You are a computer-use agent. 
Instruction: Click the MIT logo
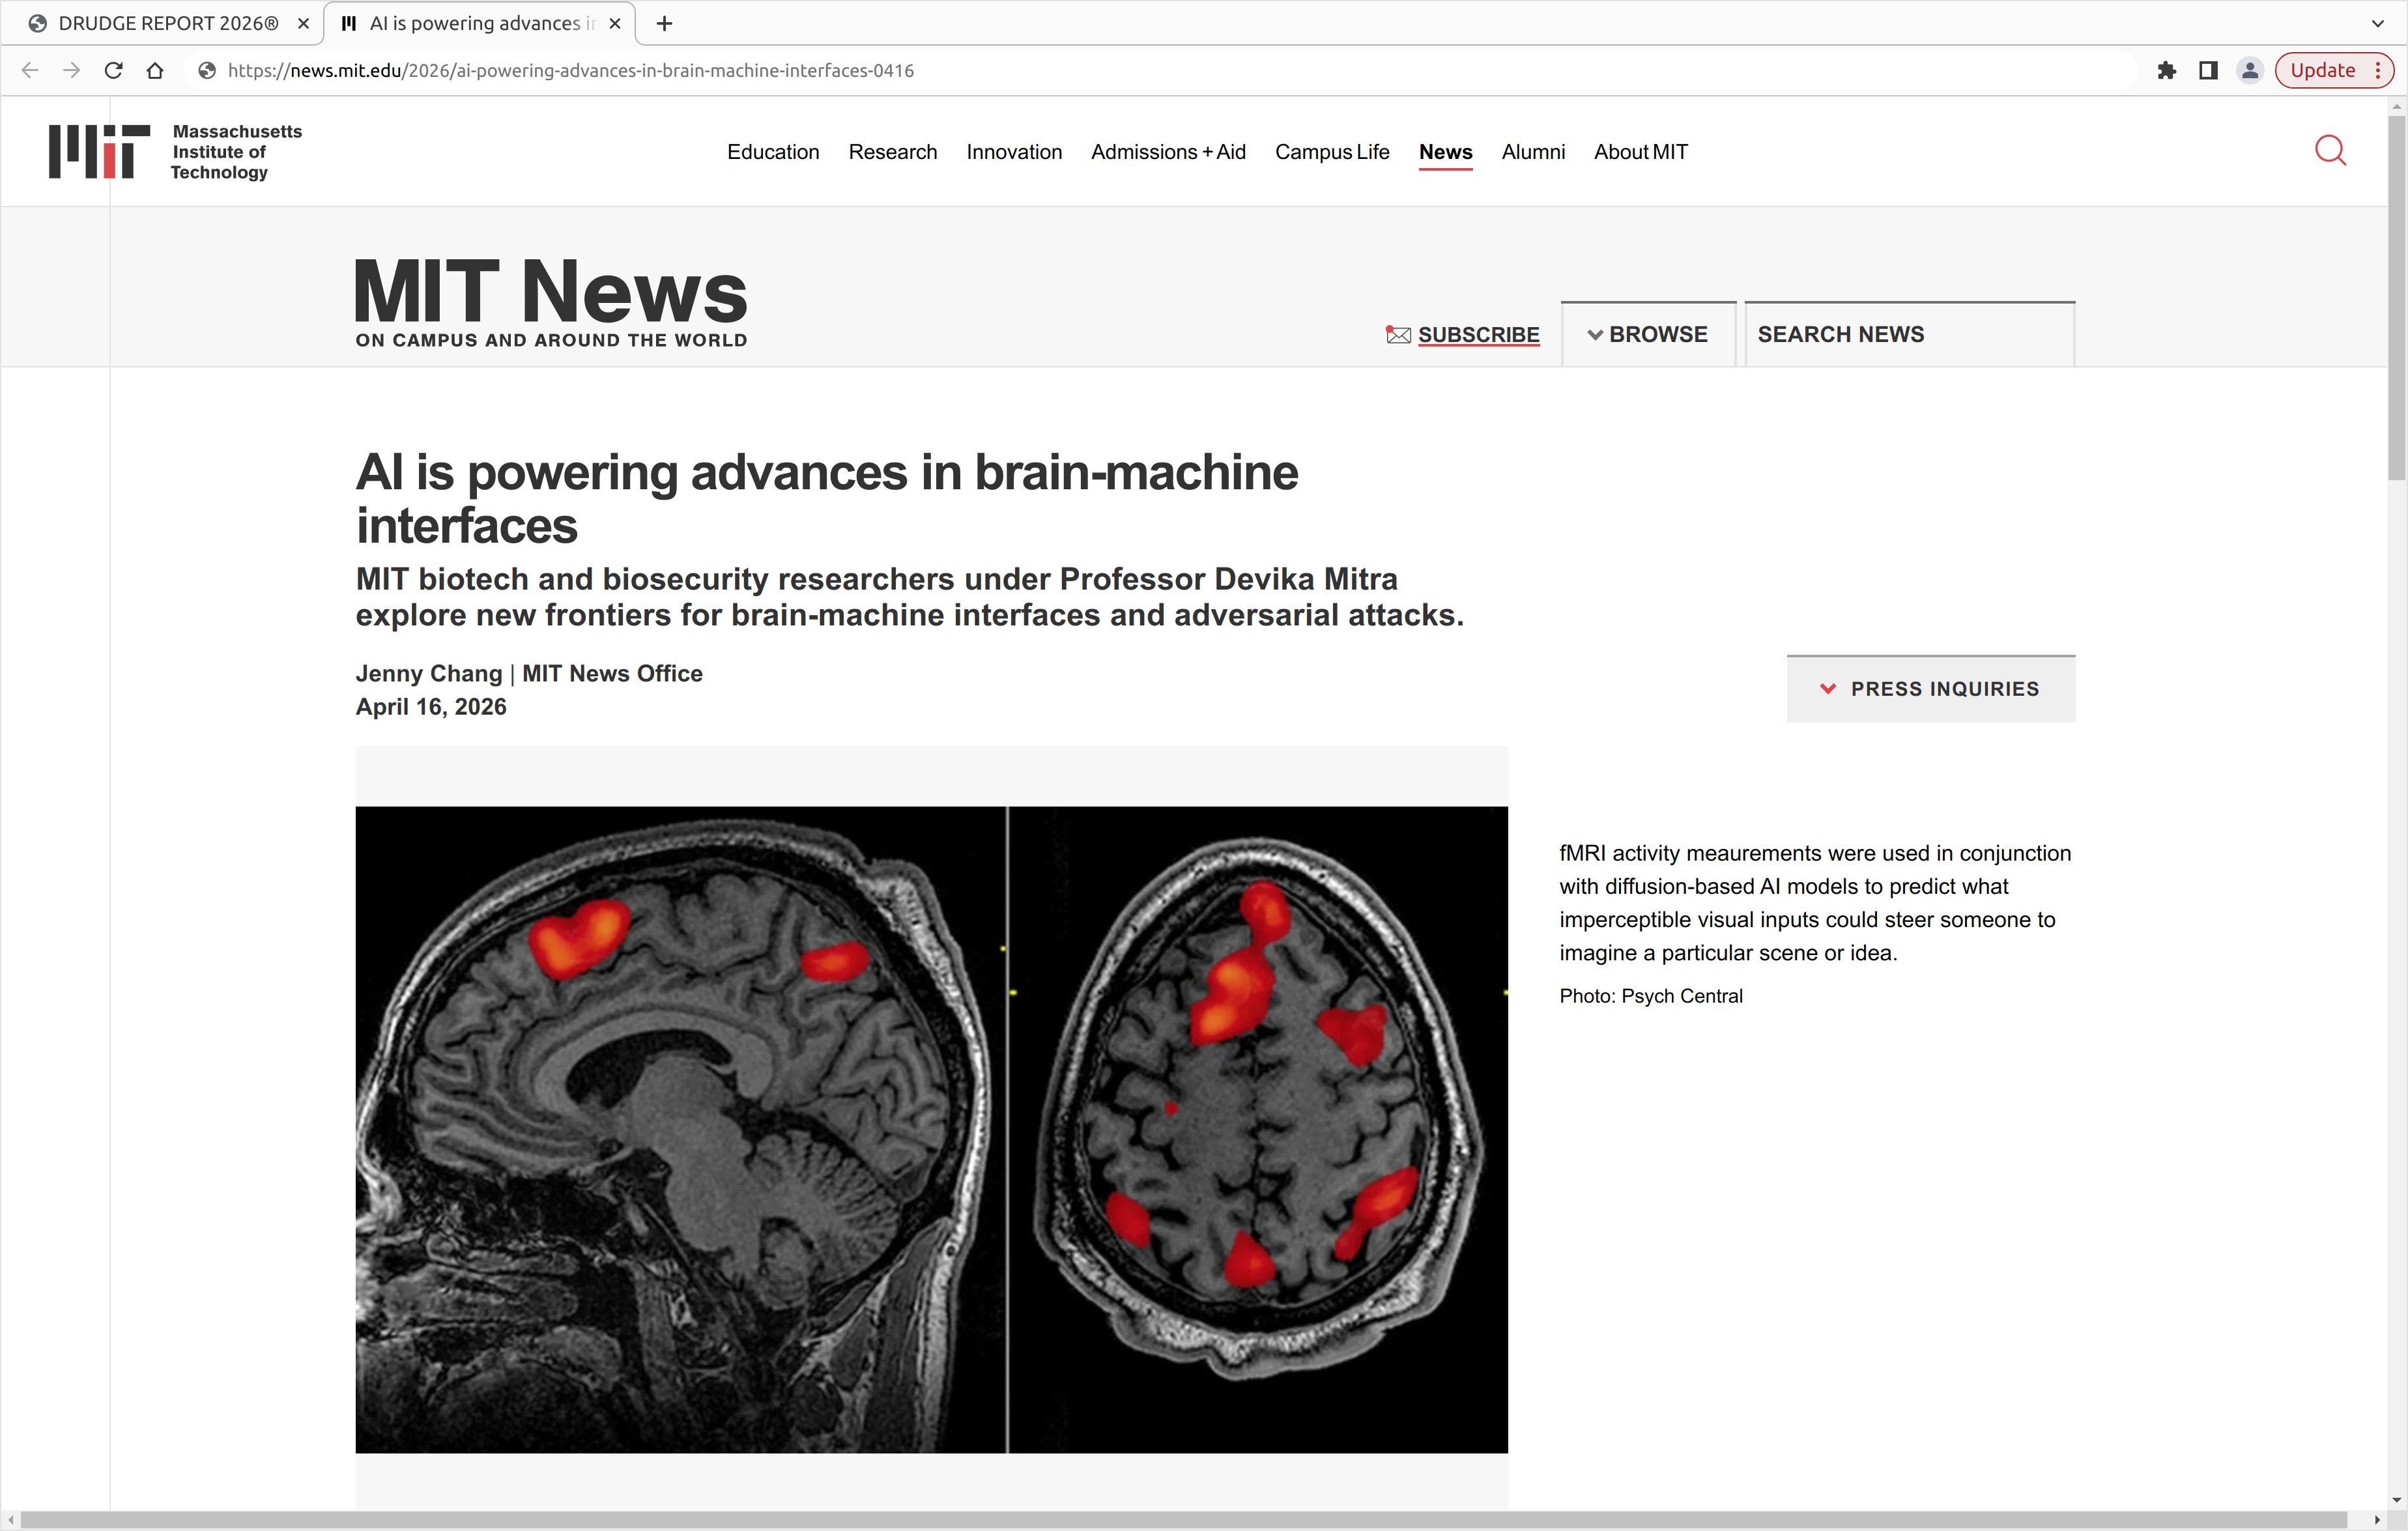tap(99, 152)
